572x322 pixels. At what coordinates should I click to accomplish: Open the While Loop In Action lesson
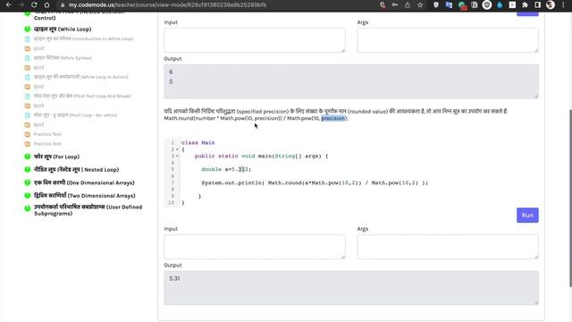coord(81,77)
